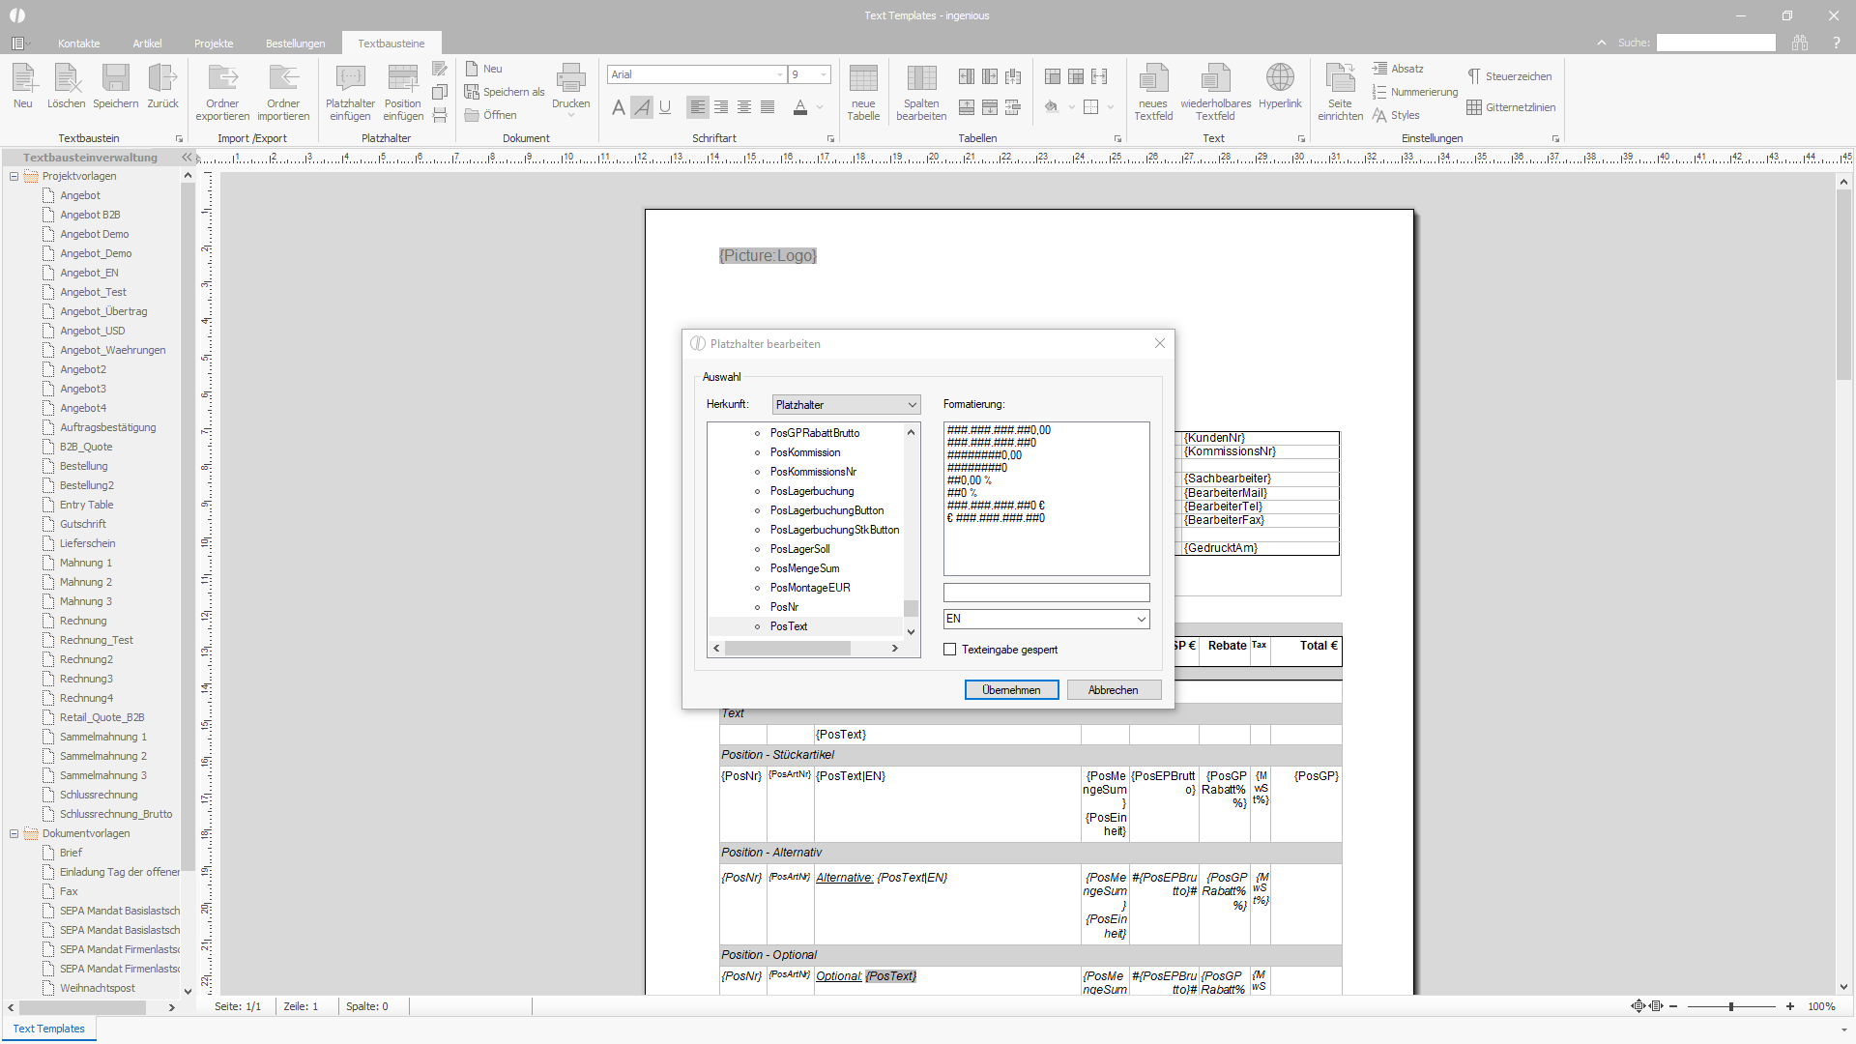The image size is (1856, 1044).
Task: Click the Drucken printer icon
Action: tap(570, 78)
